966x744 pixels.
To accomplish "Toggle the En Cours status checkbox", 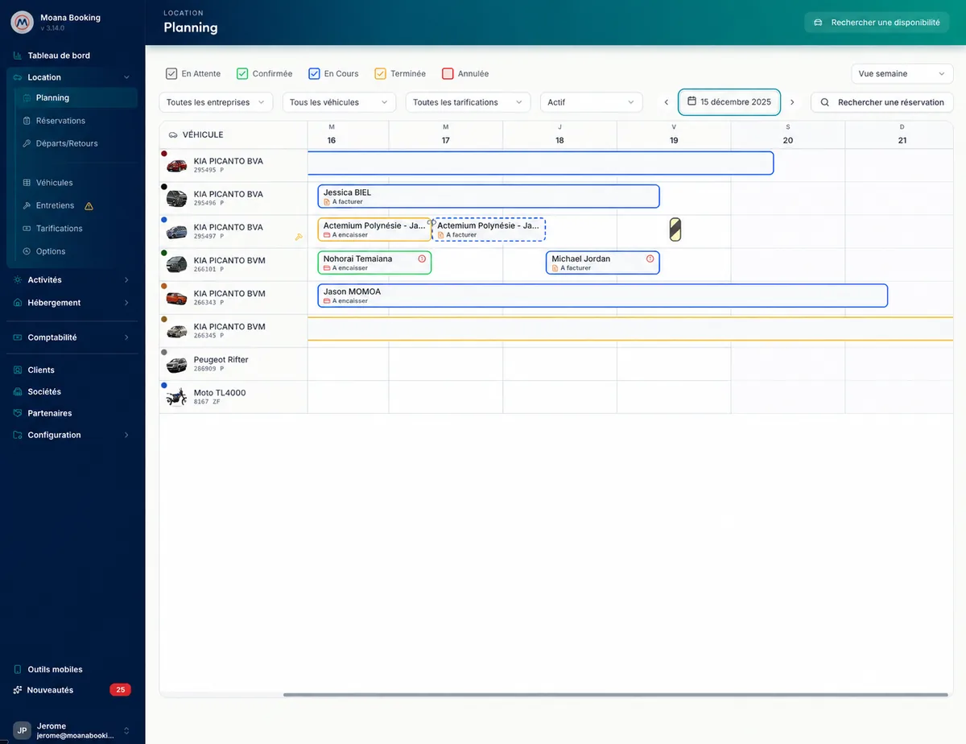I will (x=314, y=73).
